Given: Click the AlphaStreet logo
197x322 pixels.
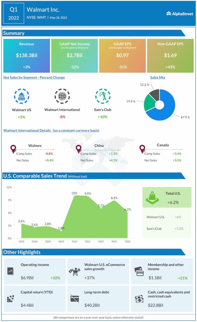Looking at the screenshot, I should (180, 14).
